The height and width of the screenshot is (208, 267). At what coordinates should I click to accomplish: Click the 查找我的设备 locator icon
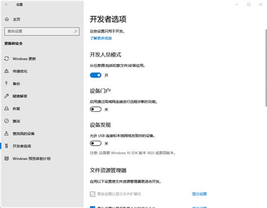[7, 134]
